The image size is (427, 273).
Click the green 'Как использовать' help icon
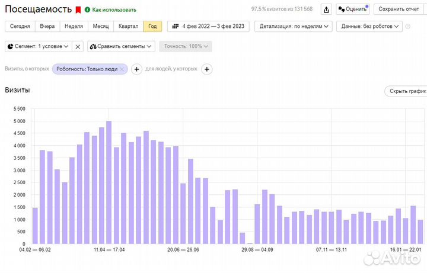(x=88, y=10)
